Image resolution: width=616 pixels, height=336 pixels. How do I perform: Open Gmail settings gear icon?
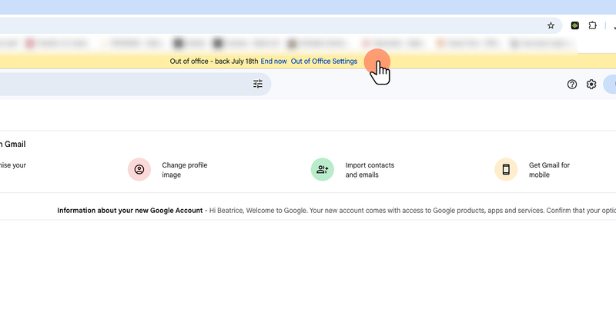coord(591,85)
